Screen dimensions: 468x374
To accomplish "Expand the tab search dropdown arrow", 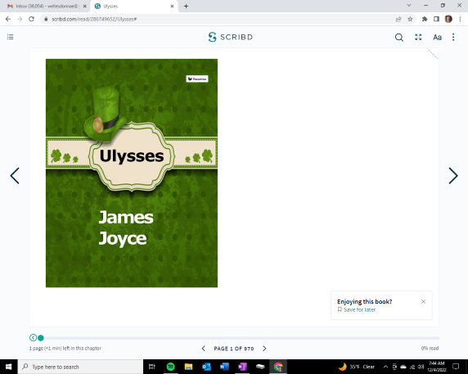I will click(409, 6).
